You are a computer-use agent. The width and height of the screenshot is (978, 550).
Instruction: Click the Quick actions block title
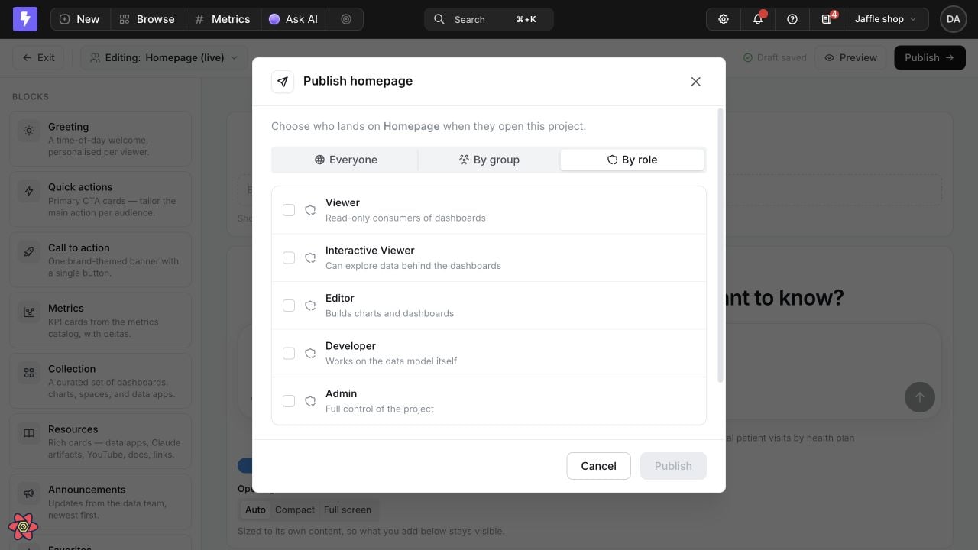(80, 187)
